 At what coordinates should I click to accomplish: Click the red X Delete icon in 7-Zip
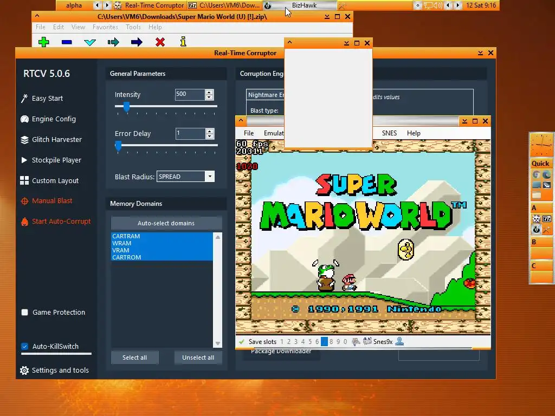pyautogui.click(x=160, y=42)
